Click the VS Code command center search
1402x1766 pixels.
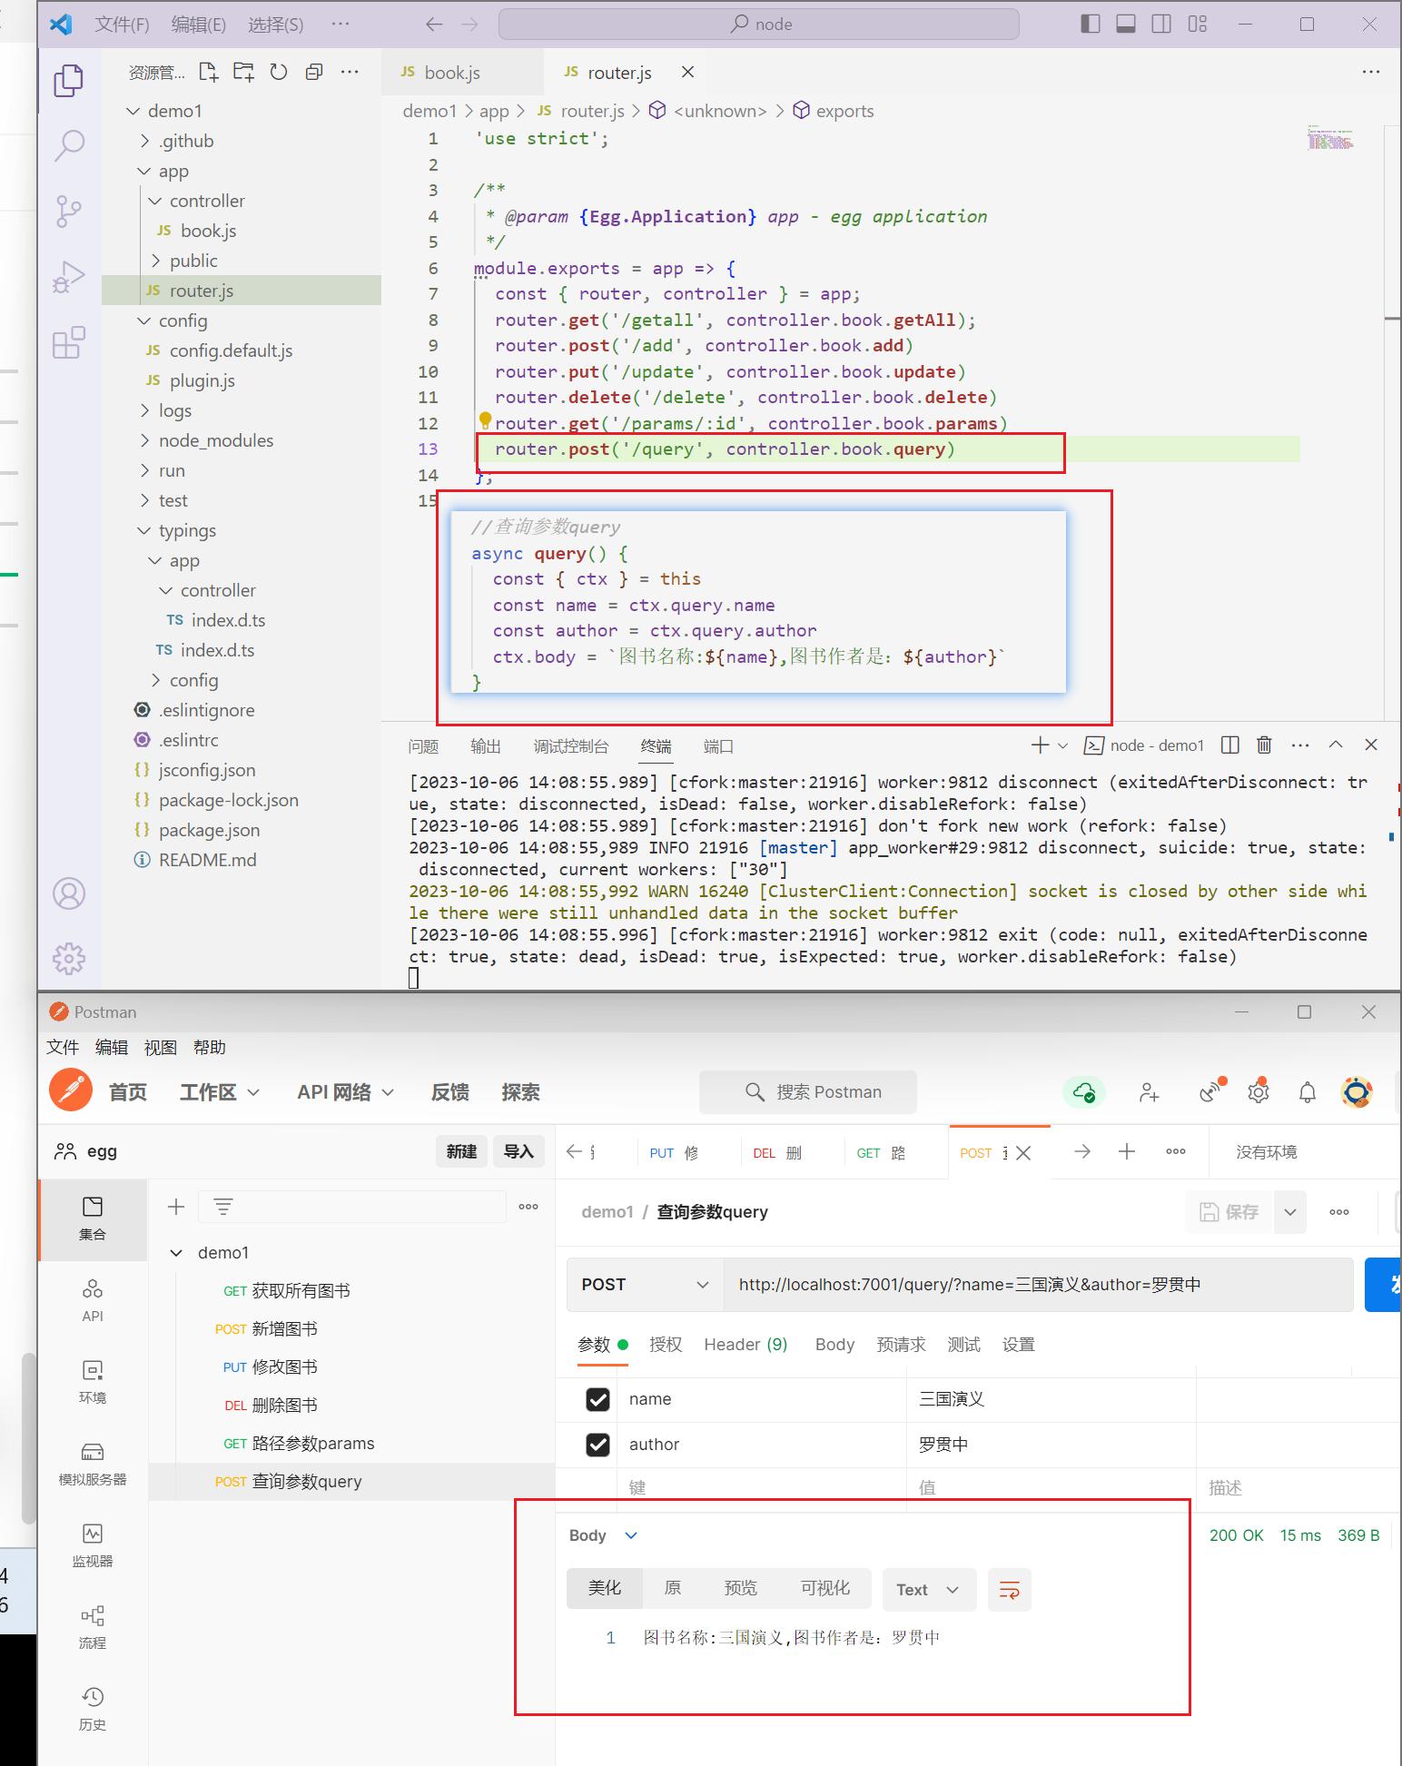(x=759, y=24)
